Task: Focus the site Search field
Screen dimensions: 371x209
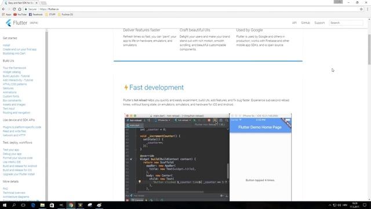Action: 346,23
